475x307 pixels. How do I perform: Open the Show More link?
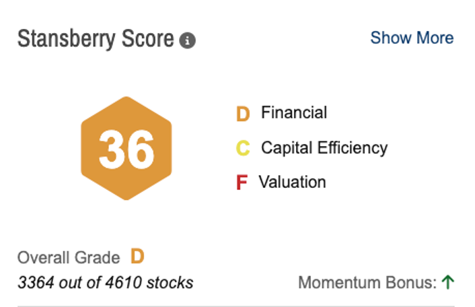pos(412,38)
